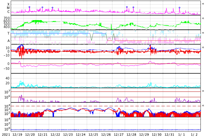This screenshot has height=137, width=206.
Task: Click the 12/31 date label
Action: (x=169, y=135)
